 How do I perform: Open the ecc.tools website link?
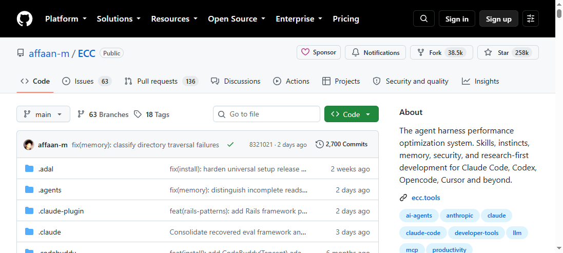(x=426, y=198)
